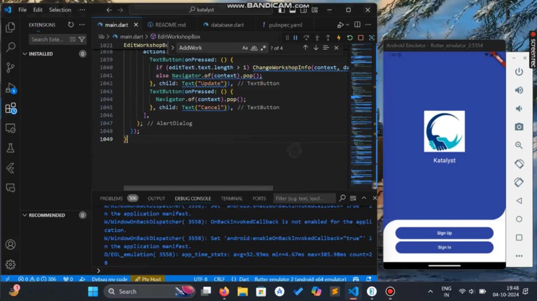537x301 pixels.
Task: Tap Sign Up button in emulator
Action: tap(444, 233)
